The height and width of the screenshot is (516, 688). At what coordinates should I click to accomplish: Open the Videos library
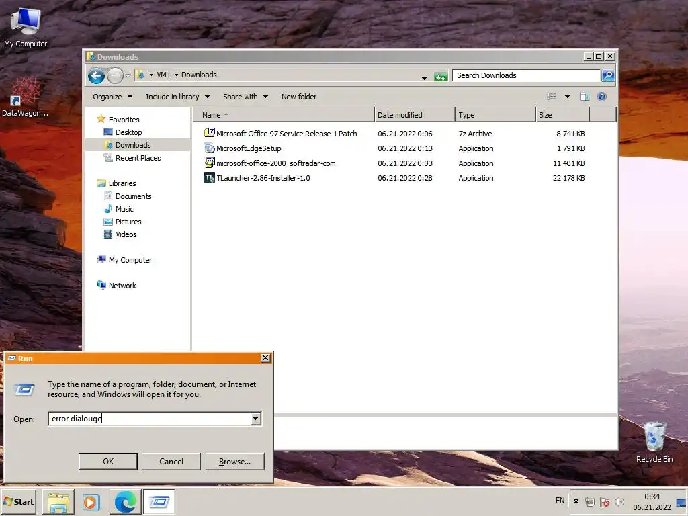[x=120, y=234]
